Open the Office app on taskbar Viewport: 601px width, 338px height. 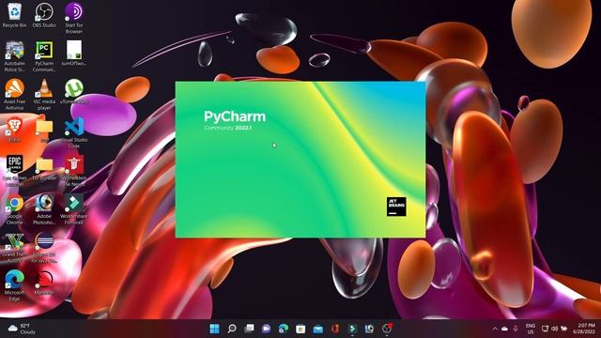point(335,329)
